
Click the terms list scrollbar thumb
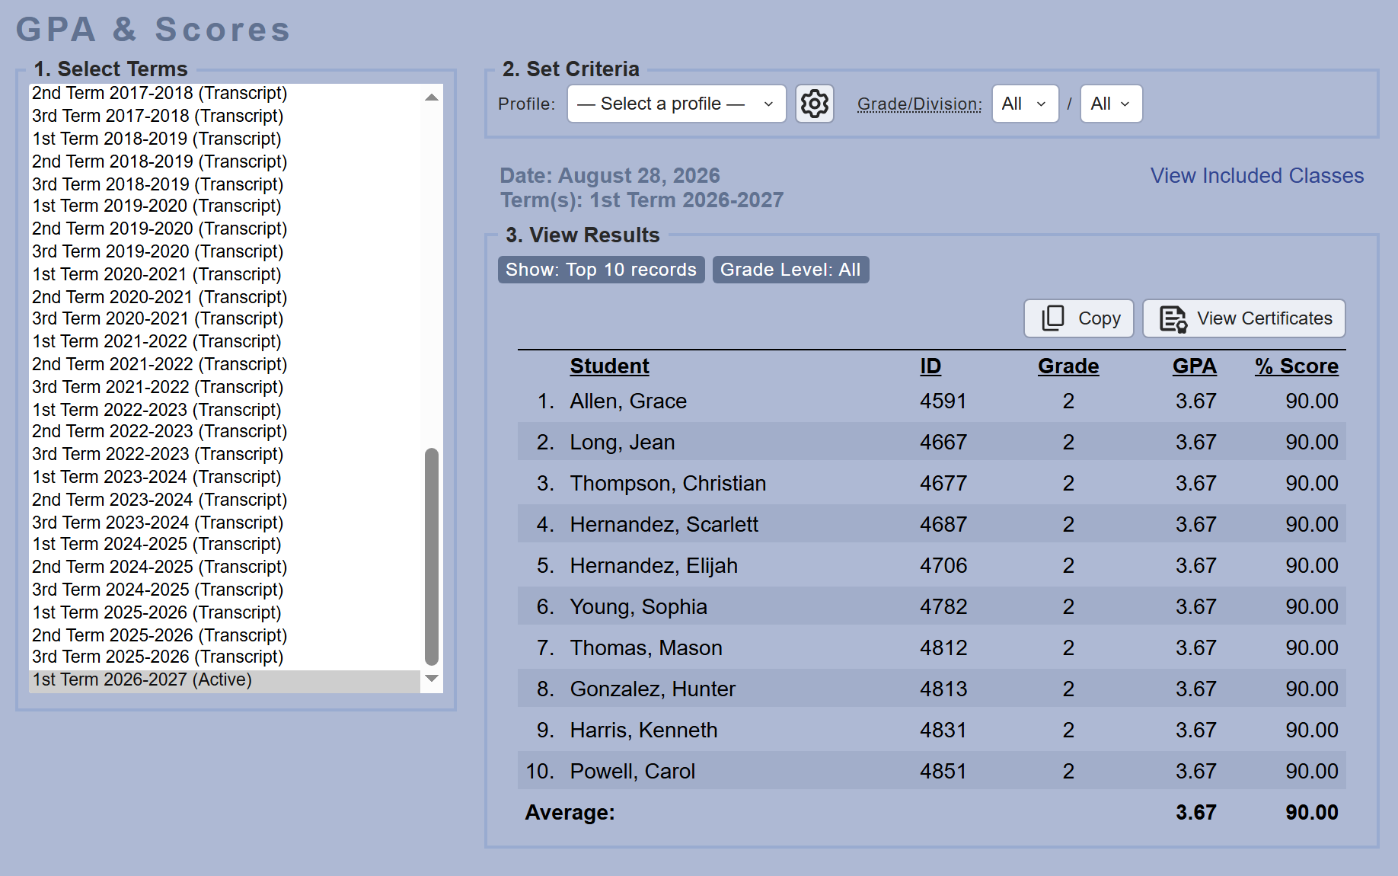tap(432, 557)
